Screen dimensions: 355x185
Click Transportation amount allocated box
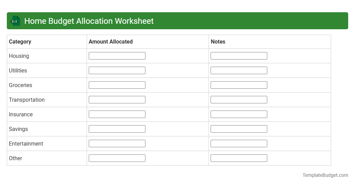[117, 100]
